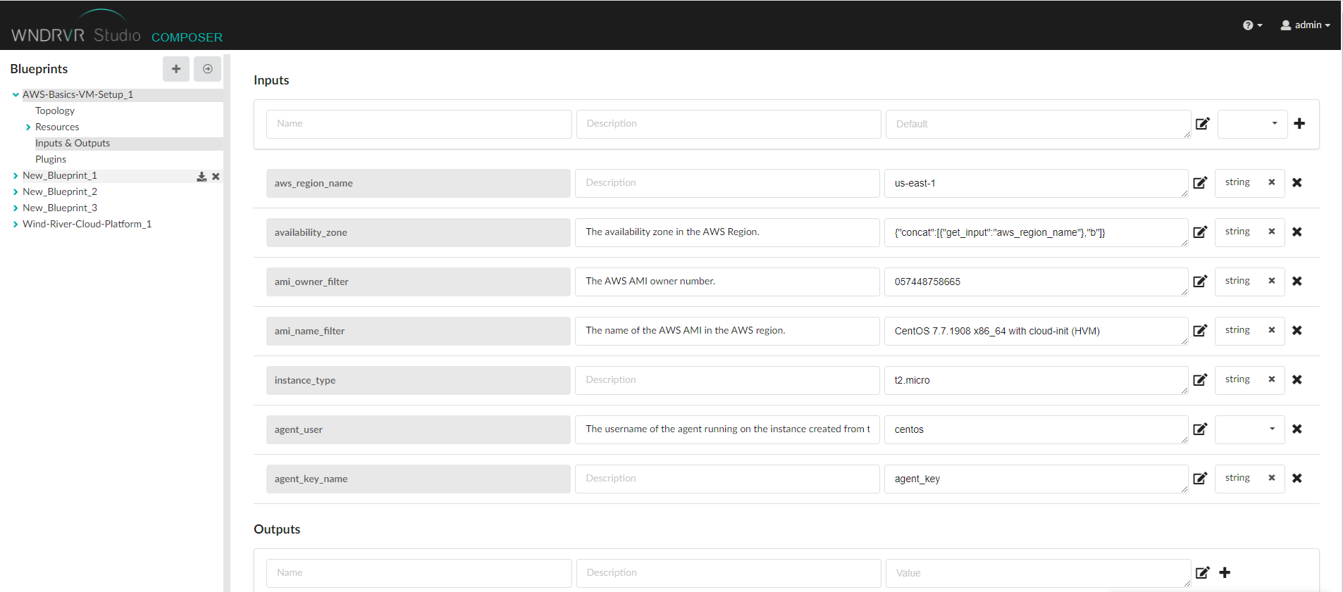
Task: Edit ami_owner_filter default value icon
Action: pyautogui.click(x=1200, y=282)
